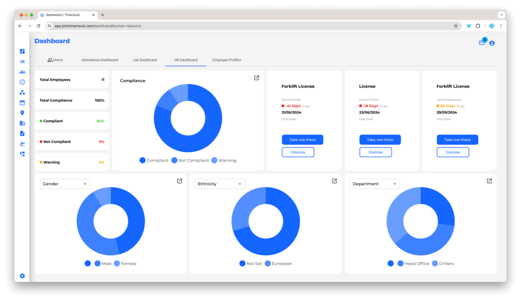Expand the Ethnicity chart with open icon
521x301 pixels.
click(334, 181)
